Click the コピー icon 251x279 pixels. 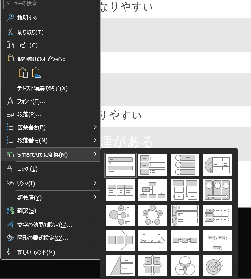(10, 45)
